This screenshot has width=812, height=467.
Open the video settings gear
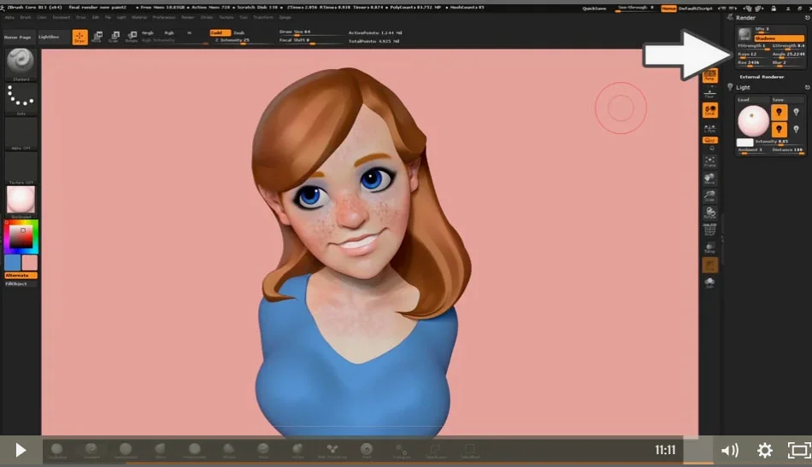(764, 450)
